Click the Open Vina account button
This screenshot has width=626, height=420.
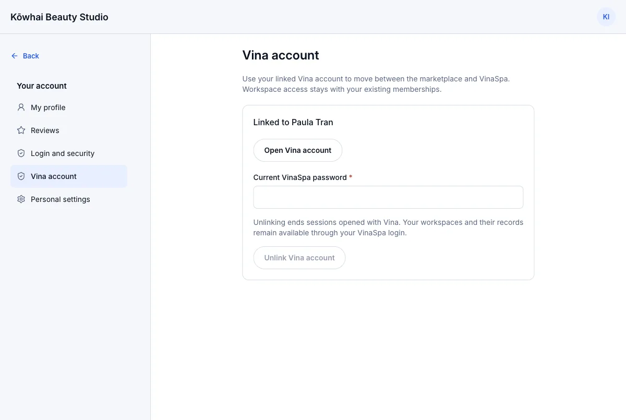(298, 150)
